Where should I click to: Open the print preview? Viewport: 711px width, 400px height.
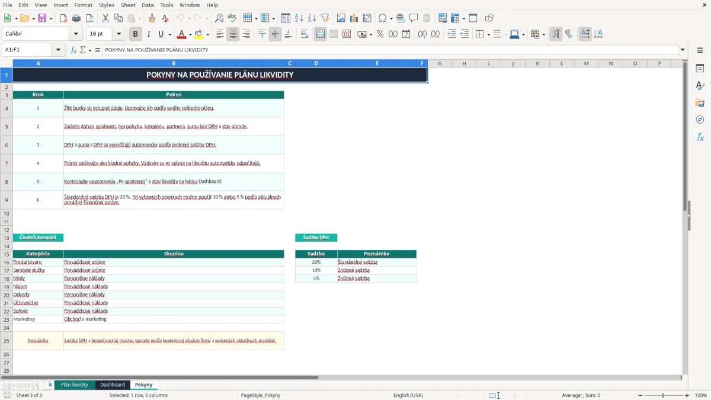[89, 18]
